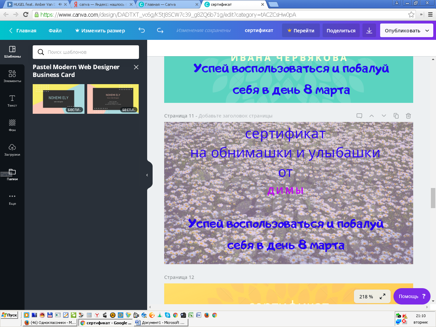
Task: Delete page 11 with trash icon
Action: 408,116
